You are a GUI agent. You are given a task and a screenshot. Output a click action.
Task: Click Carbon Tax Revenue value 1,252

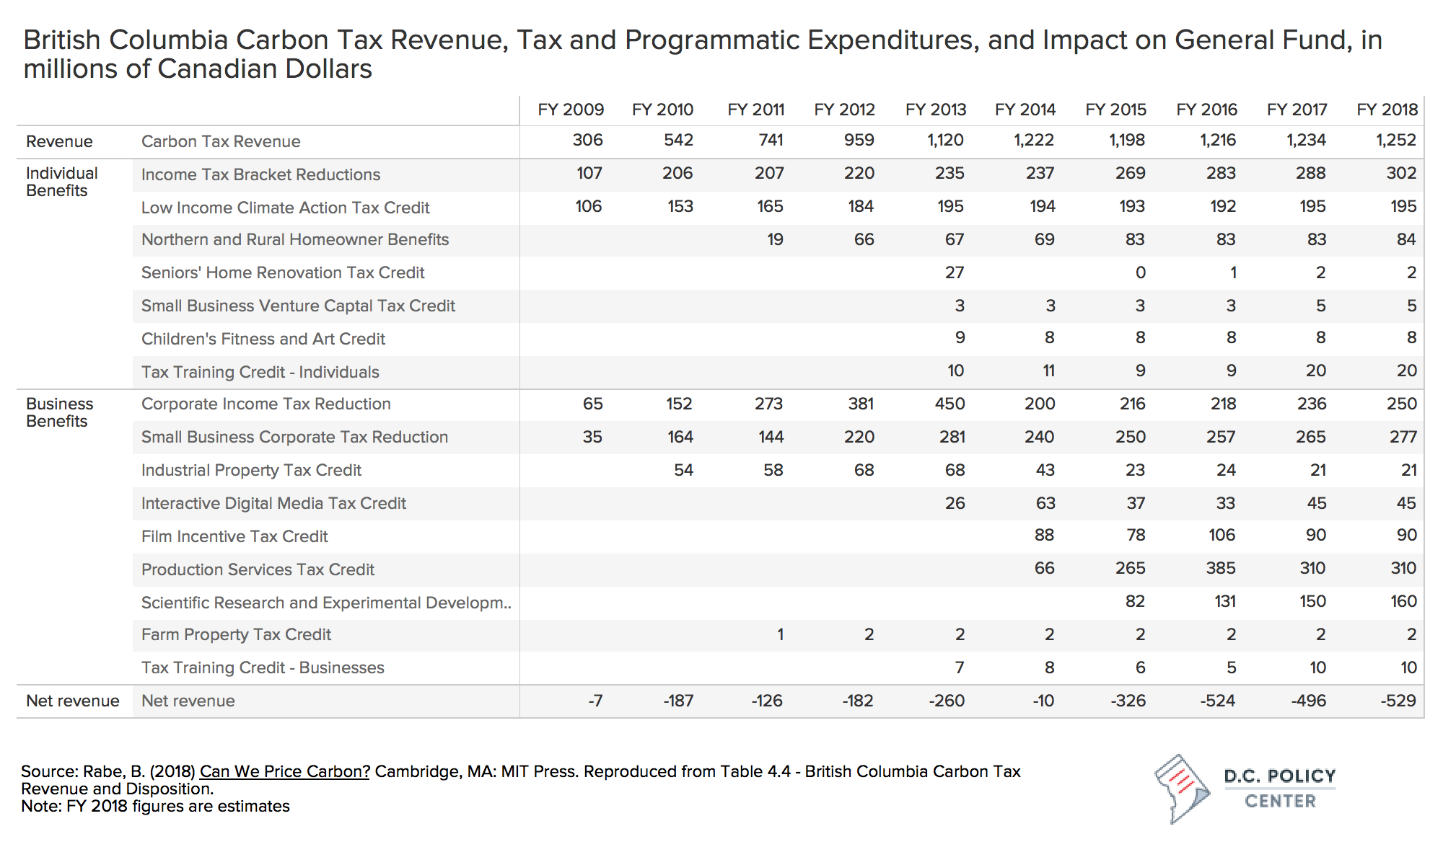[1396, 140]
